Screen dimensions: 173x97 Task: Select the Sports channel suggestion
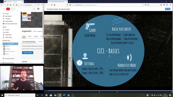(8, 46)
